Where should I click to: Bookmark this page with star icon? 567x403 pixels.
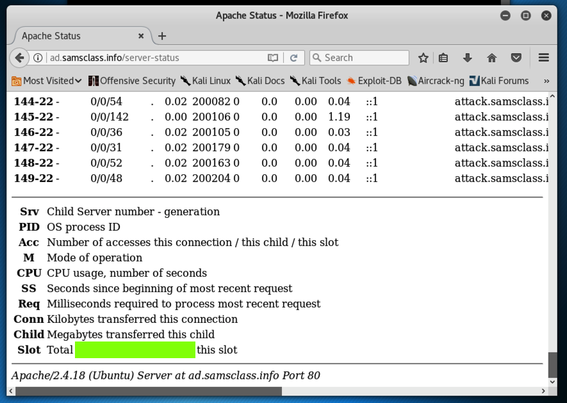423,58
